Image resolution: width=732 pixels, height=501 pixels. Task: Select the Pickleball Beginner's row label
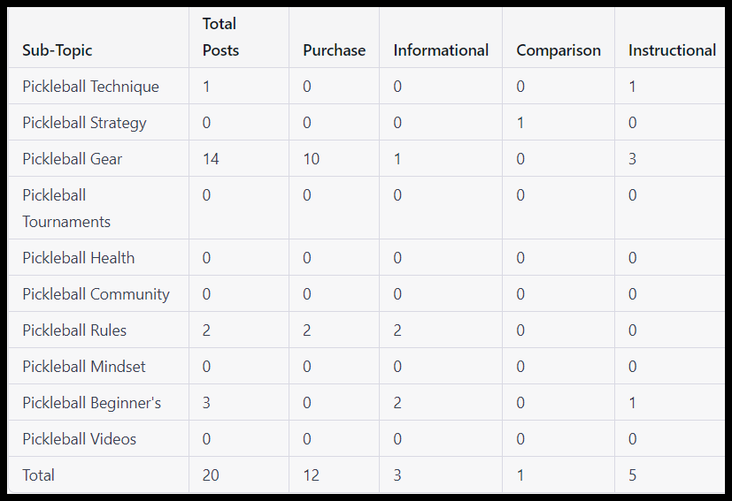92,403
